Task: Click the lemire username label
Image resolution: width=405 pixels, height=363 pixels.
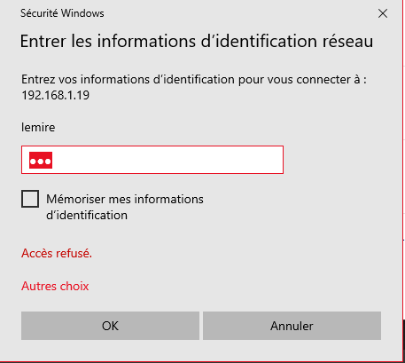Action: pos(38,127)
